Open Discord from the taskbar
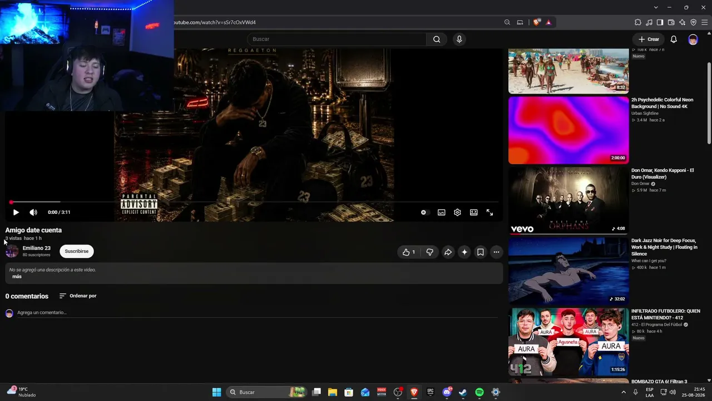Viewport: 712px width, 401px height. point(447,392)
